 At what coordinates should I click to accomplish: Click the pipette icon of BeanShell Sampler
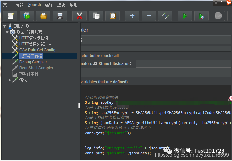click(x=15, y=68)
